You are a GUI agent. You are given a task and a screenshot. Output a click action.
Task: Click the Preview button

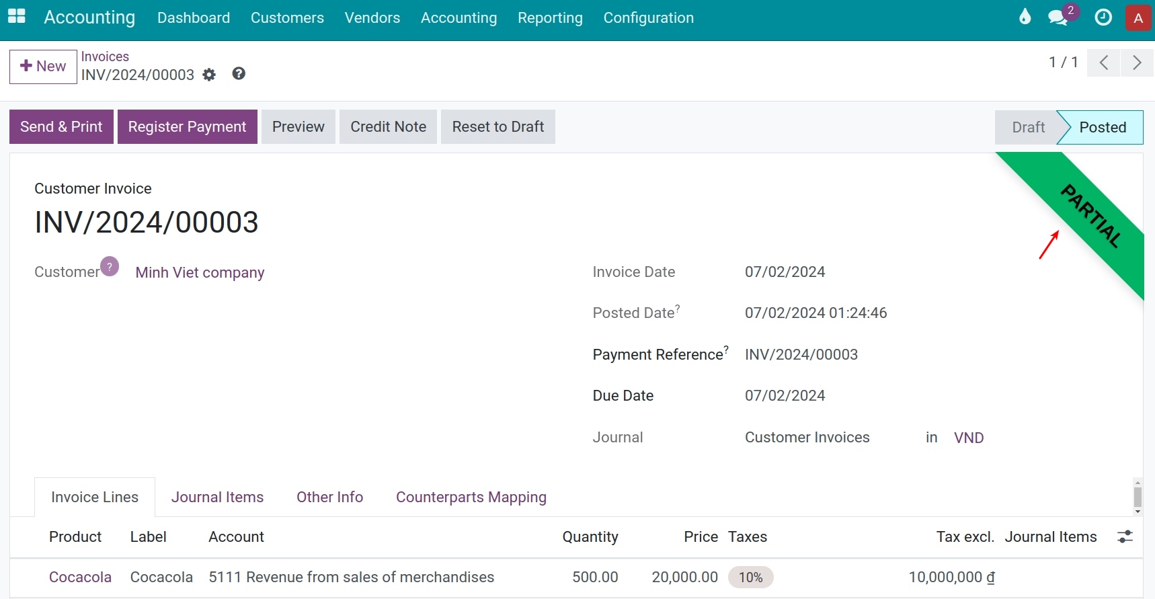tap(298, 126)
